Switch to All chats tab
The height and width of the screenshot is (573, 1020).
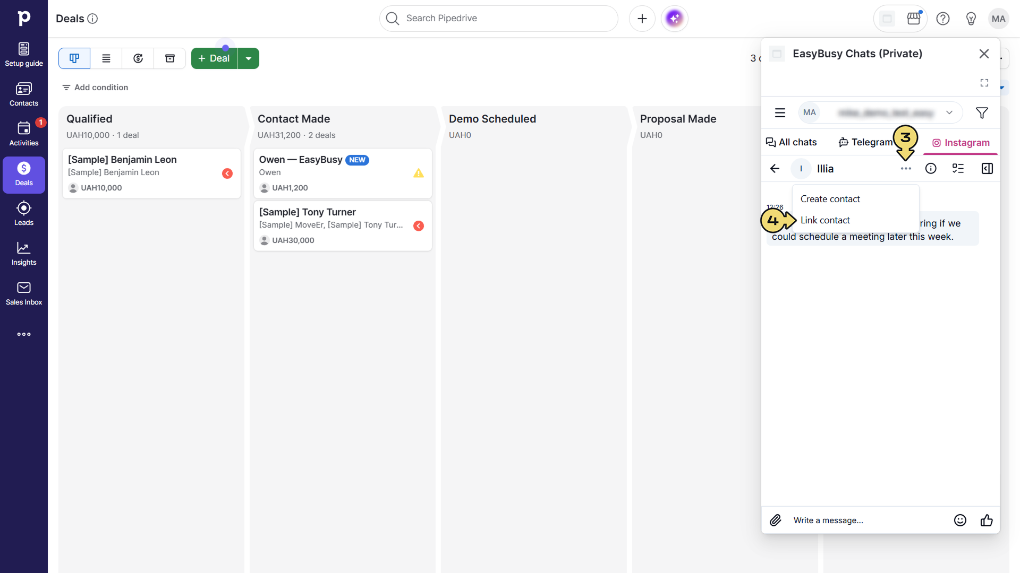point(791,142)
